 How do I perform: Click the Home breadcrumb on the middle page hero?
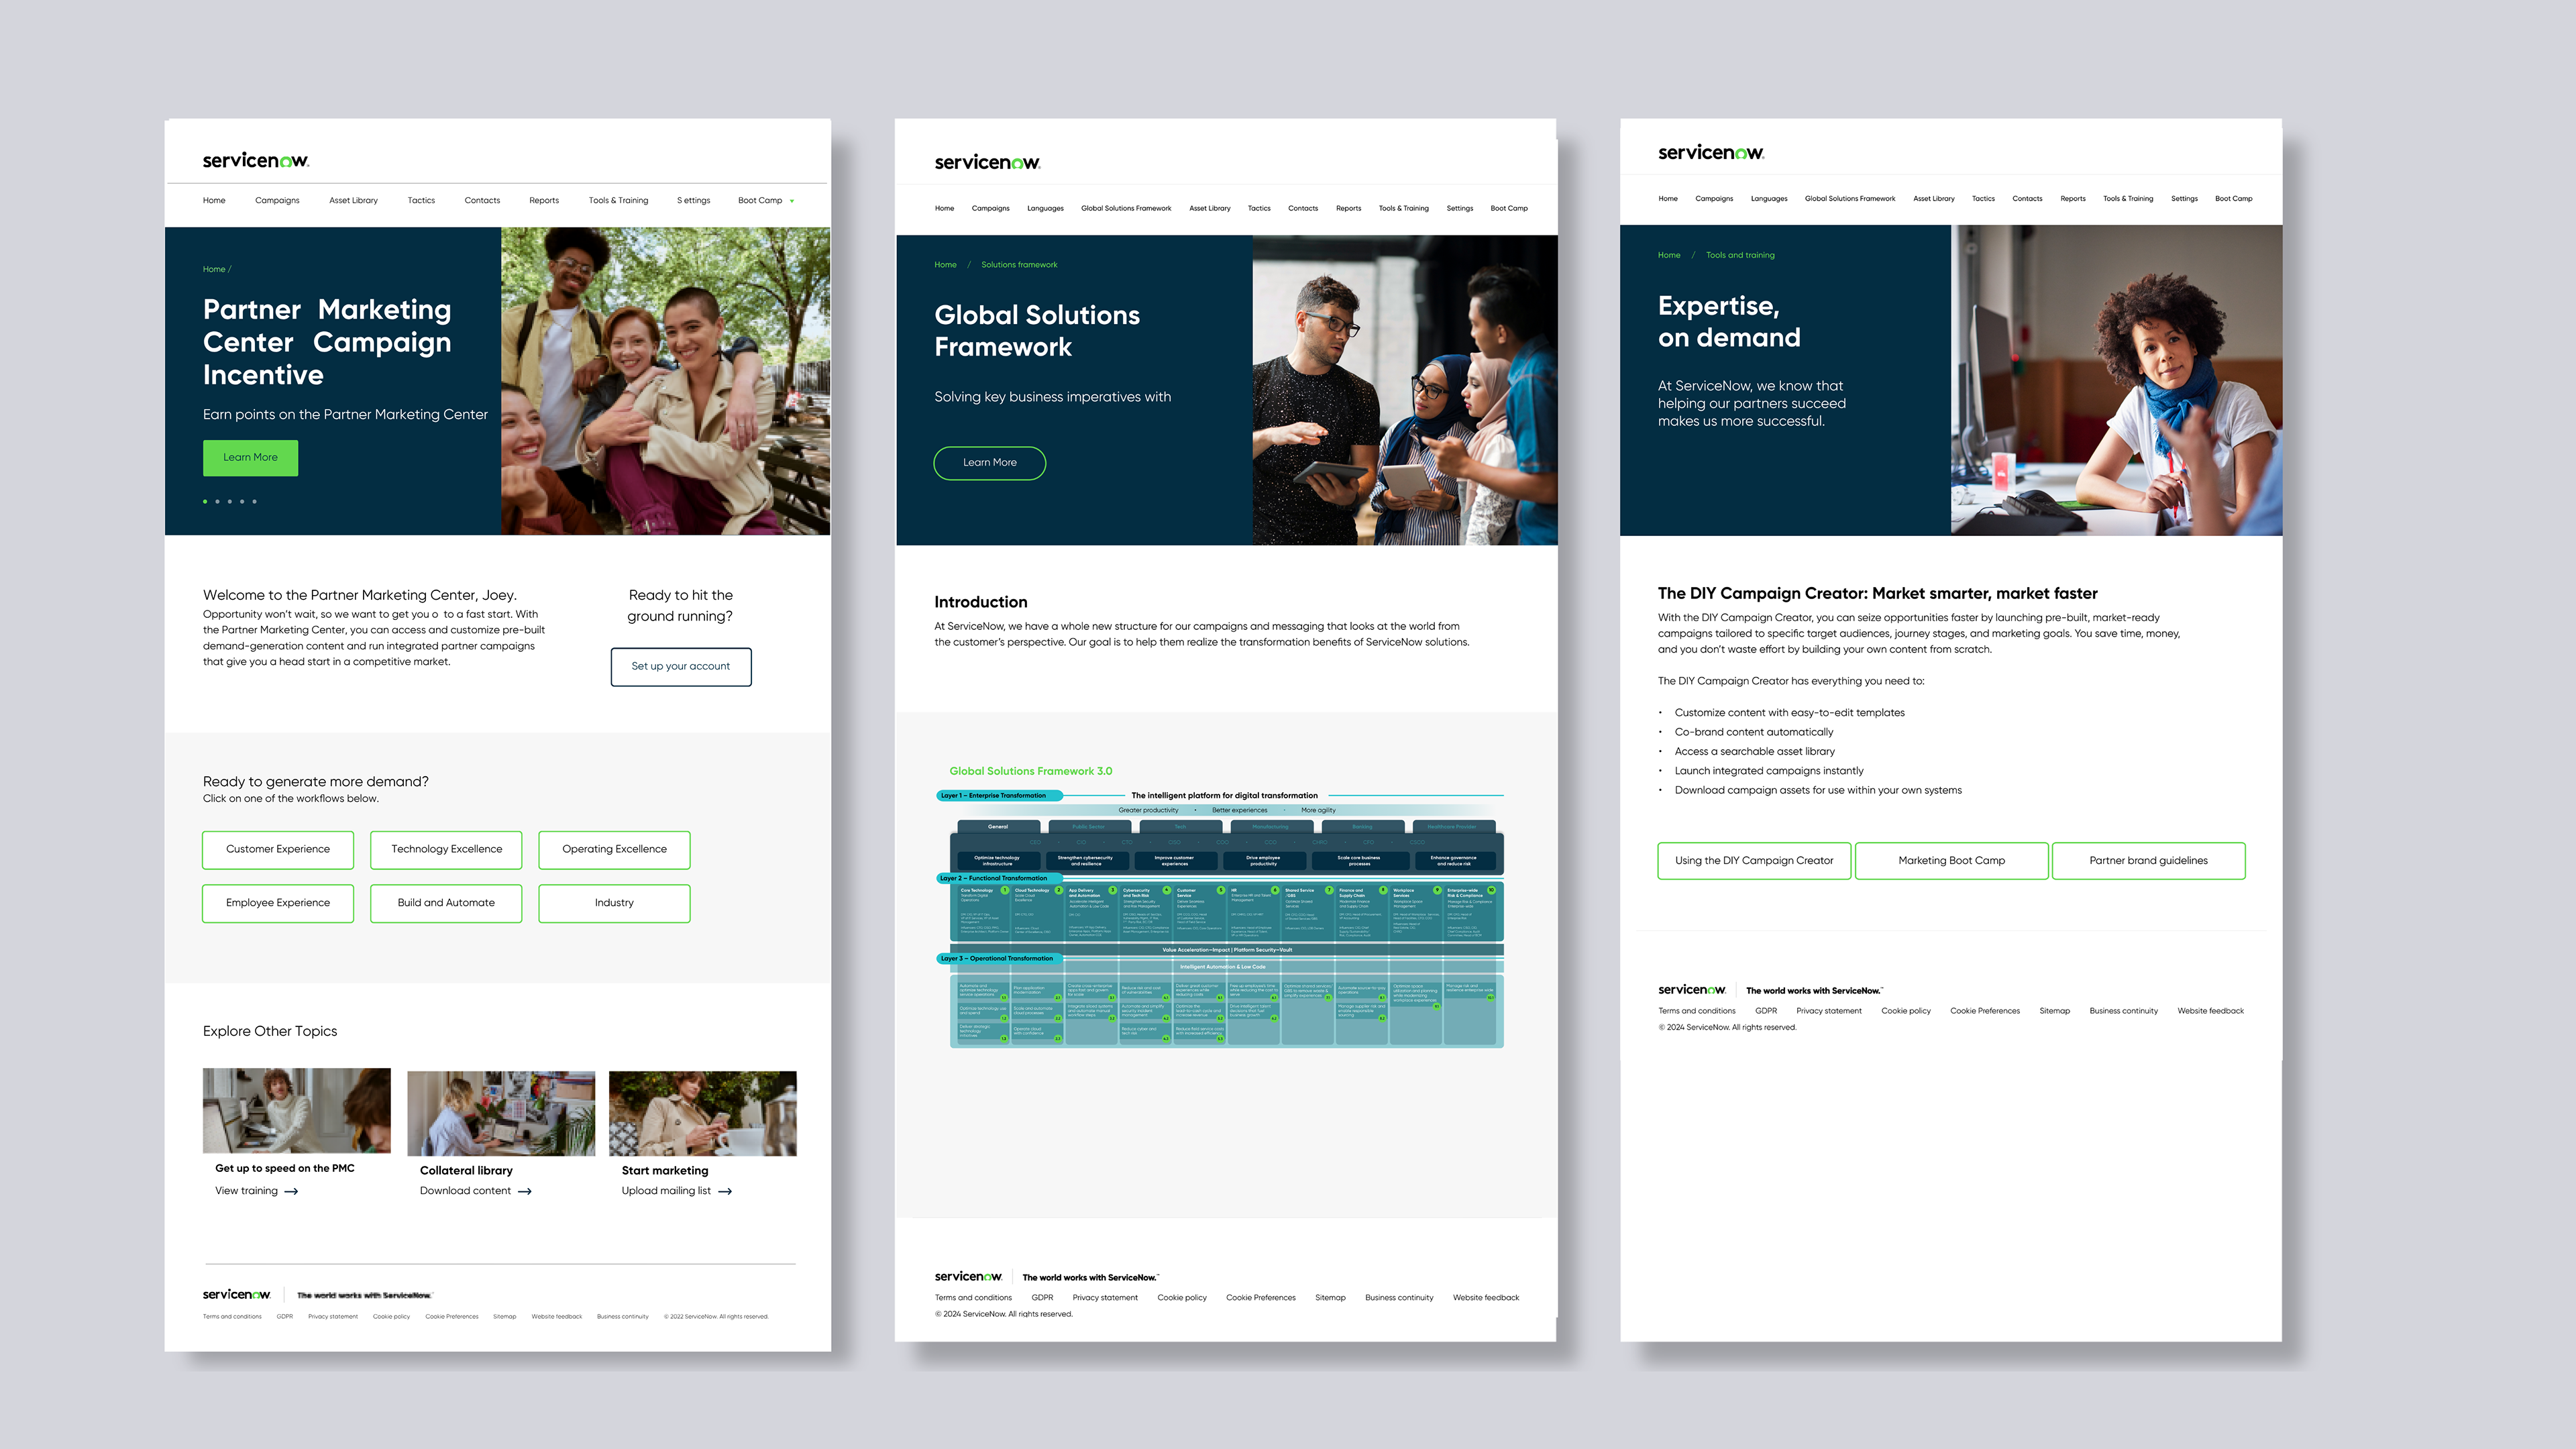coord(945,265)
